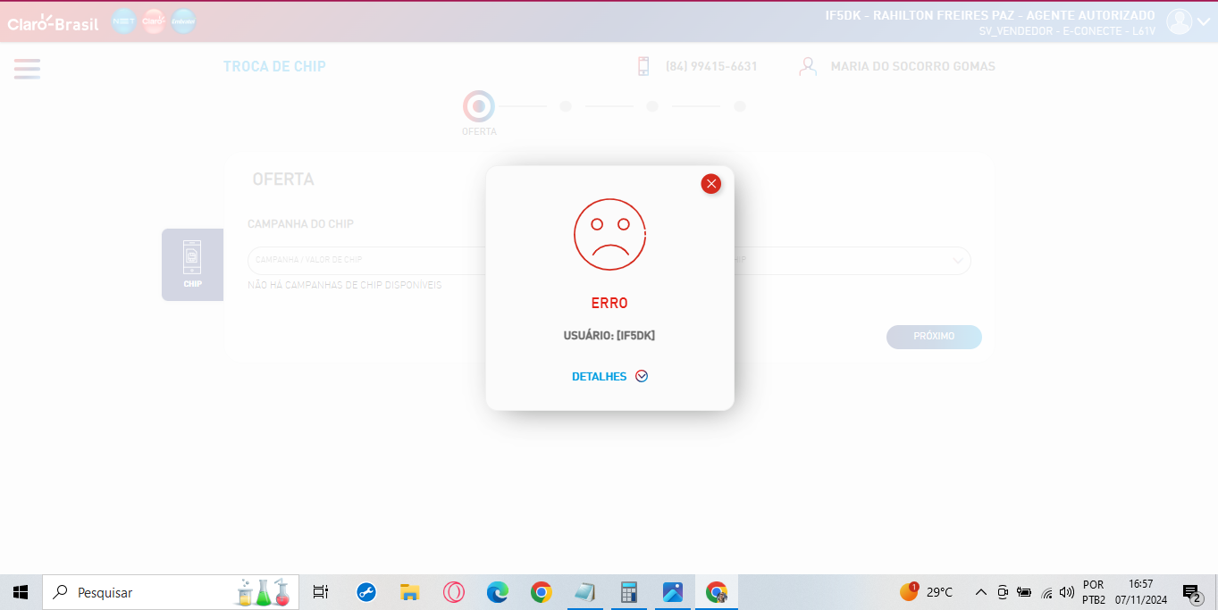Open the notepad app in the taskbar
1218x610 pixels.
click(584, 592)
